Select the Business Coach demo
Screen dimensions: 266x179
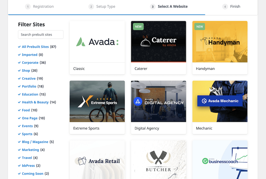point(220,160)
